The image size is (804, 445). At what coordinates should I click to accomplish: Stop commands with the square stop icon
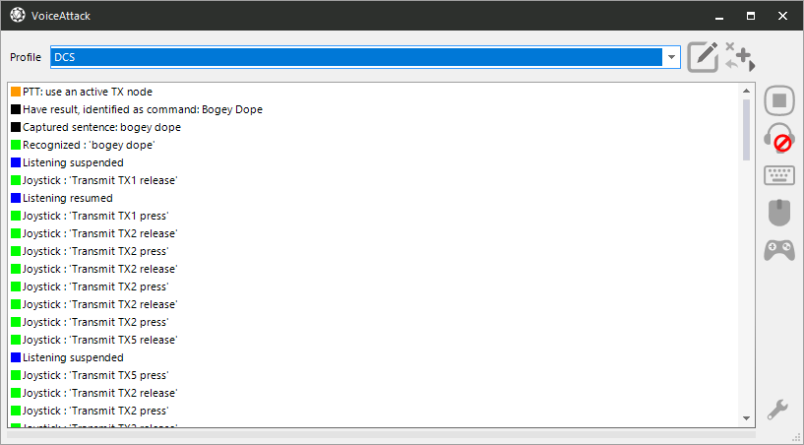click(x=779, y=100)
